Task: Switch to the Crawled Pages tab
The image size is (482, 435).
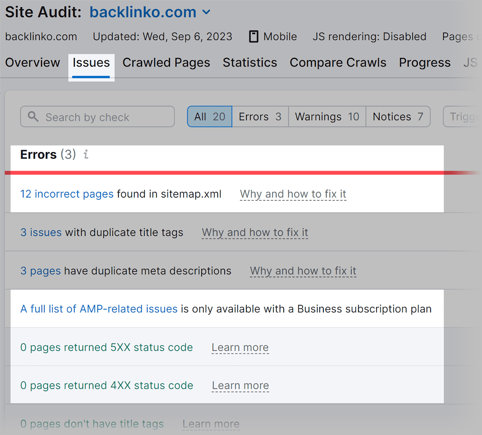Action: (x=166, y=63)
